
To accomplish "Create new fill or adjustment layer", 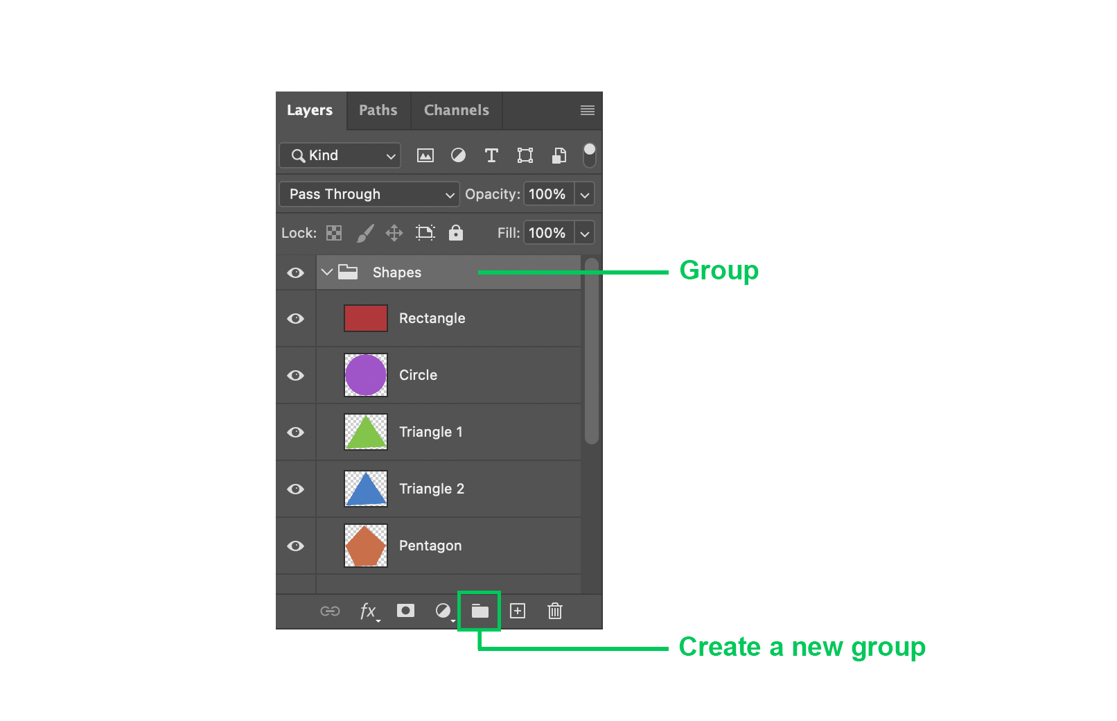I will pyautogui.click(x=443, y=611).
